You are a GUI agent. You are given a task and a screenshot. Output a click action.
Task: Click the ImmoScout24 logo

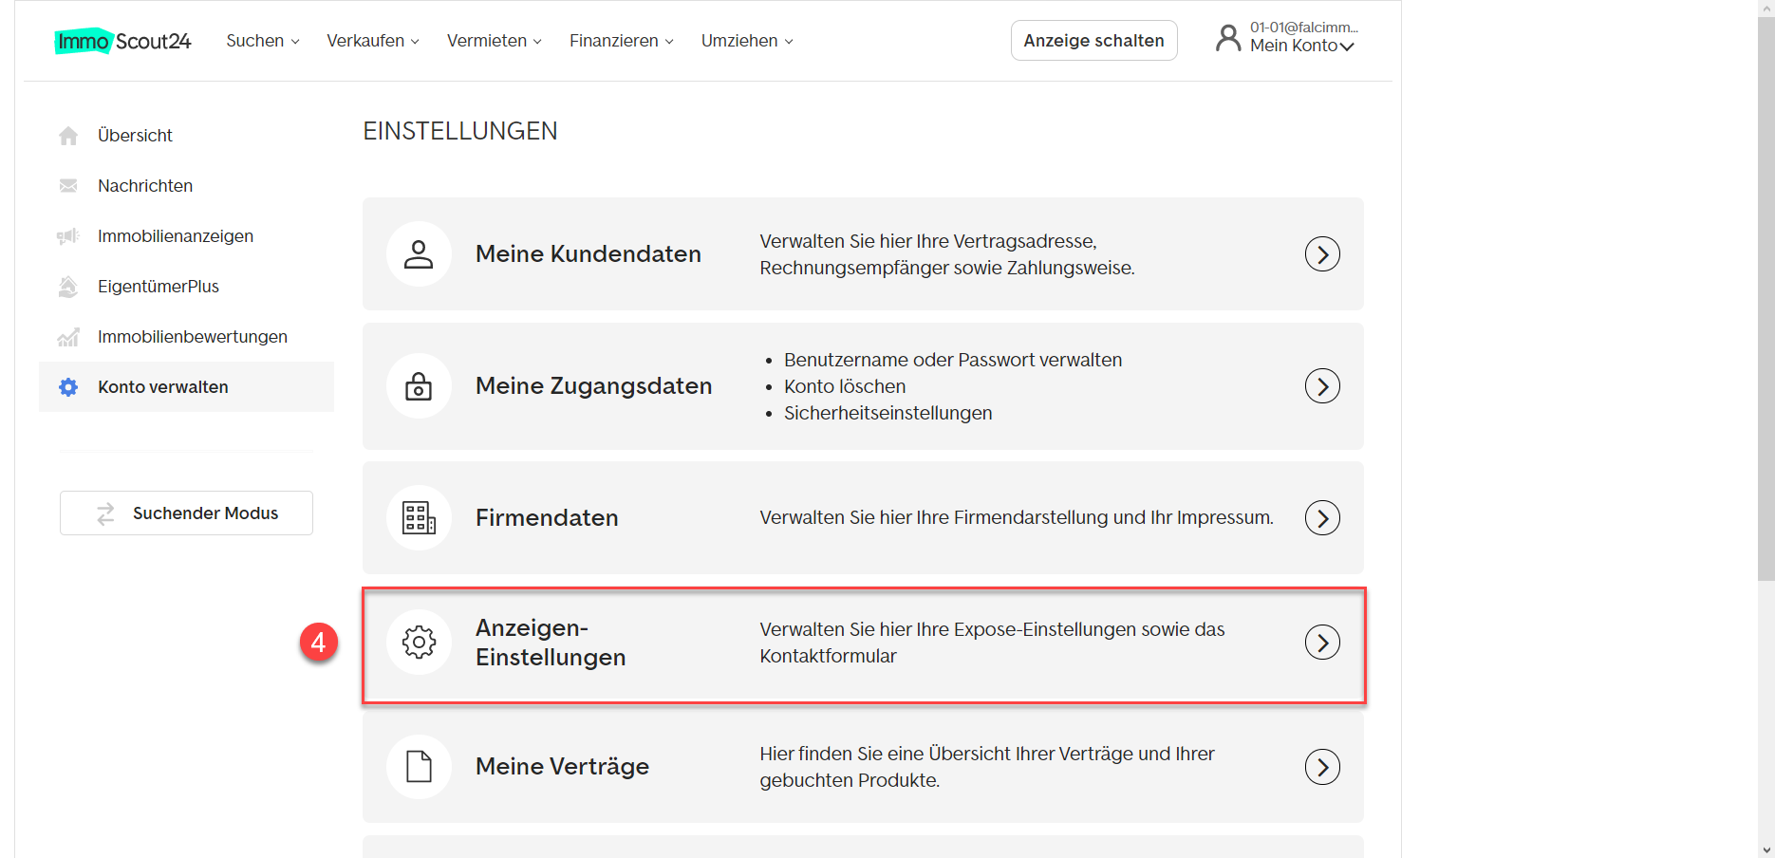(122, 41)
